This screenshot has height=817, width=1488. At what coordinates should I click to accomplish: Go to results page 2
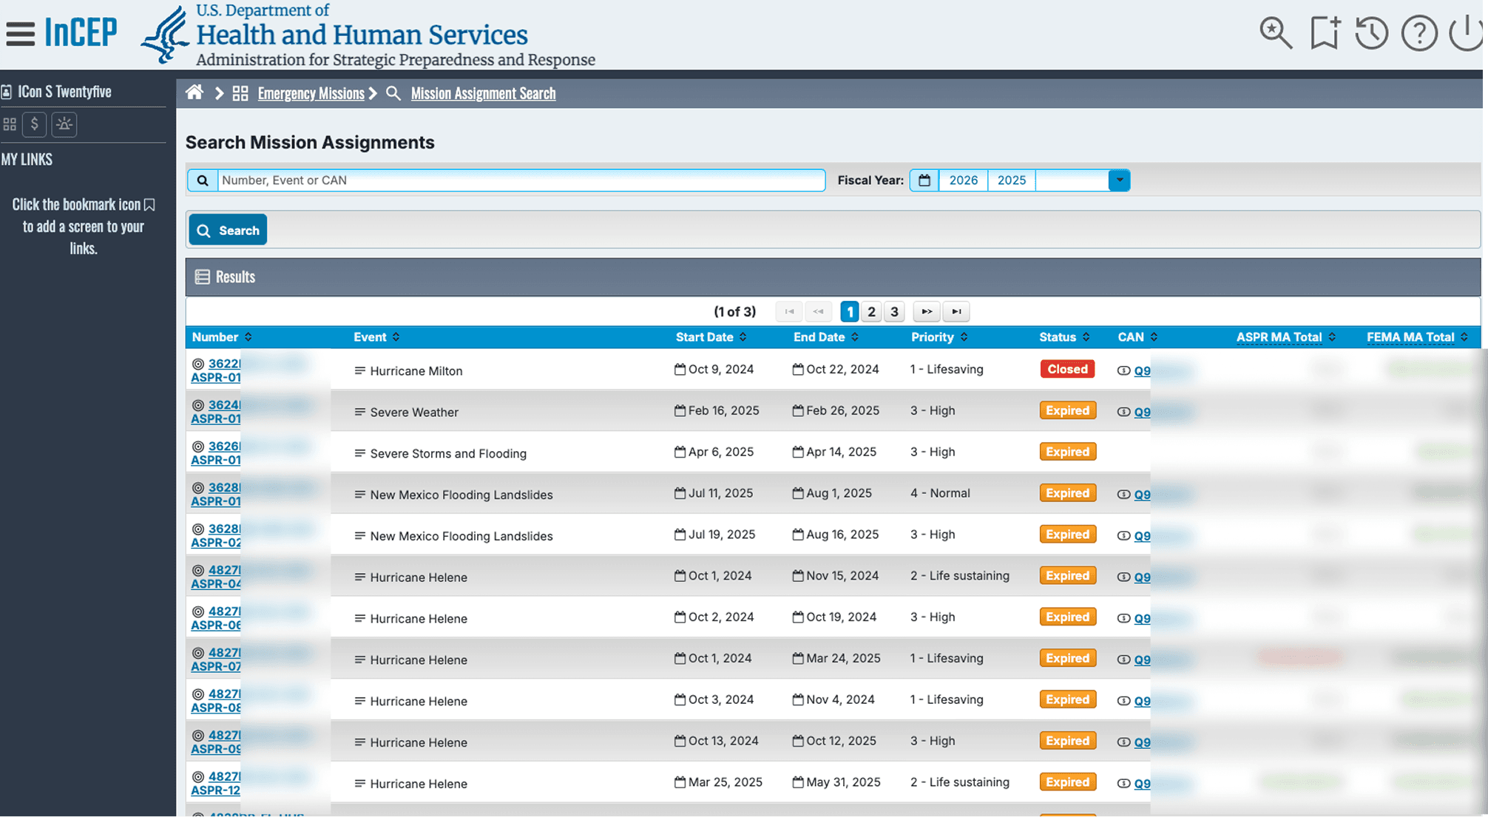(x=871, y=312)
